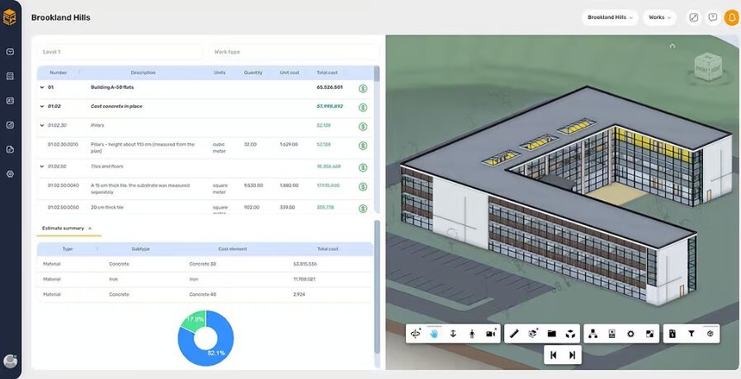
Task: Click the FRONT face of view cube
Action: [x=704, y=68]
